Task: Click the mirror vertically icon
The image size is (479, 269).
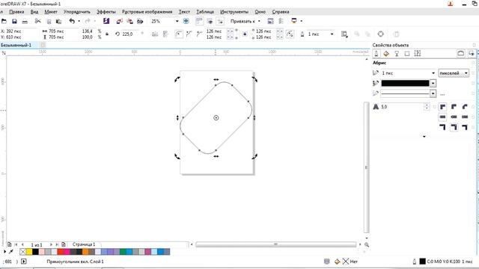Action: point(165,34)
